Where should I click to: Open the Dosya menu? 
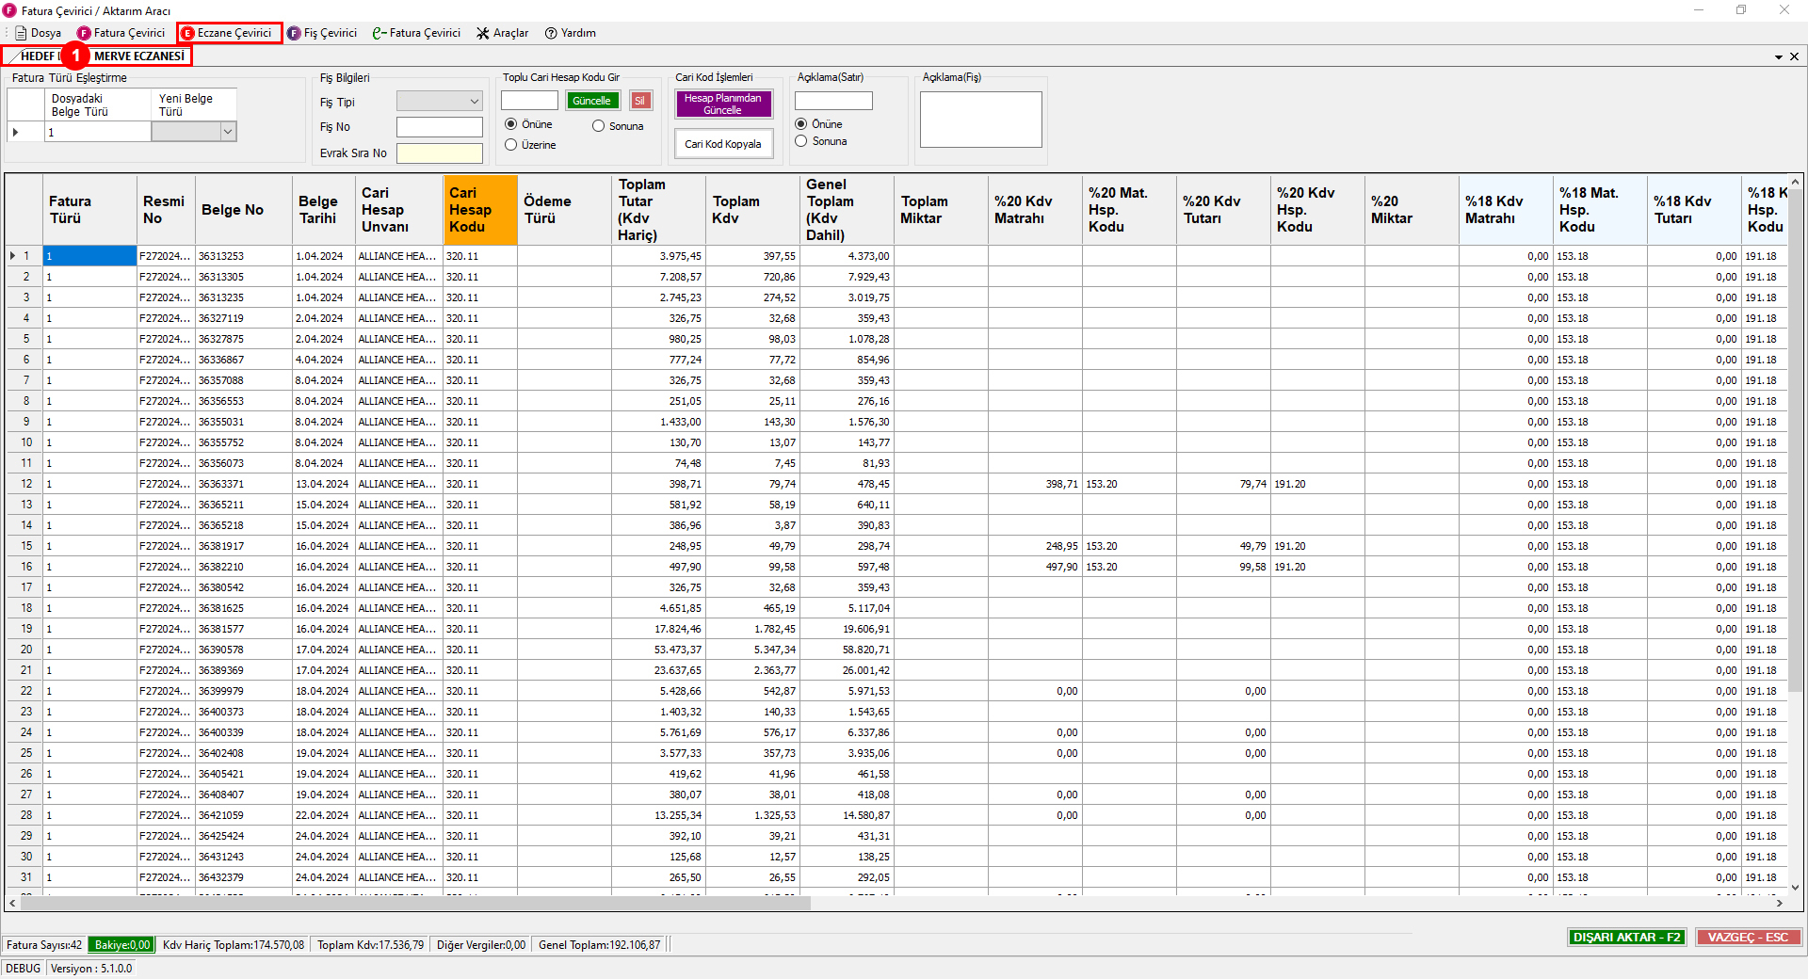38,33
